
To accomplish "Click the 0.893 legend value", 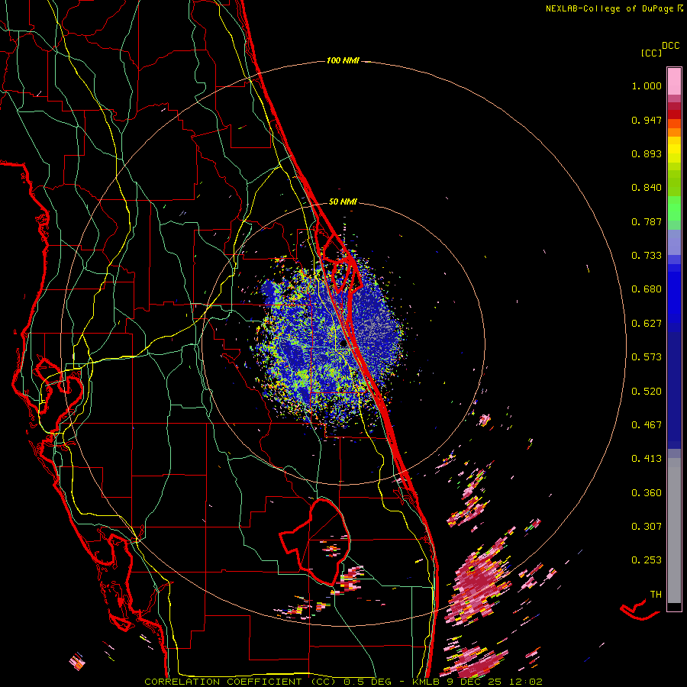I will (647, 153).
